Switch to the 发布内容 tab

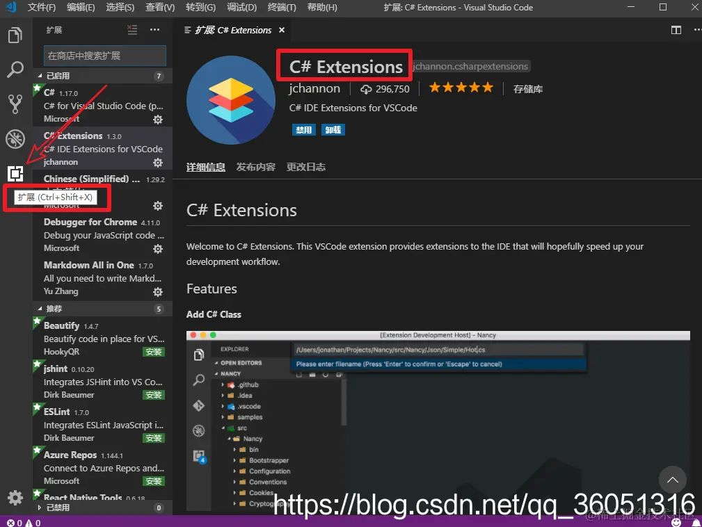coord(255,168)
